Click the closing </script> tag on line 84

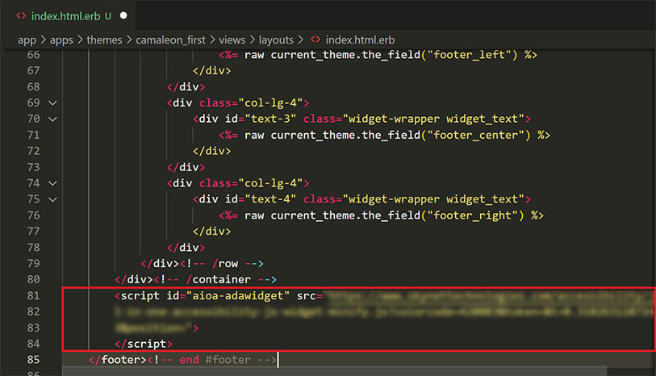coord(144,344)
